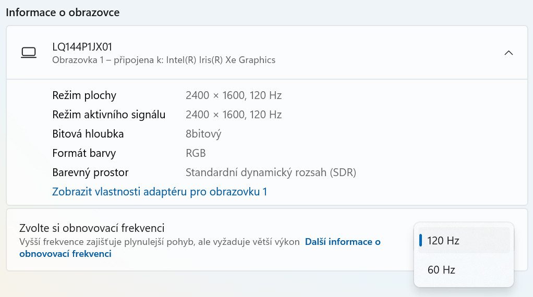Viewport: 533px width, 297px height.
Task: Click the Bitová hloubka label
Action: (88, 134)
